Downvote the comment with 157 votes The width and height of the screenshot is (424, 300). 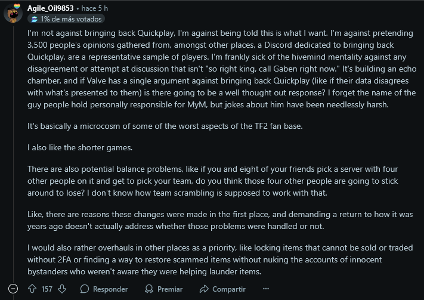(x=62, y=289)
